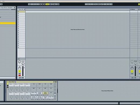Toggle the Loop switch
140x105 pixels.
point(99,4)
